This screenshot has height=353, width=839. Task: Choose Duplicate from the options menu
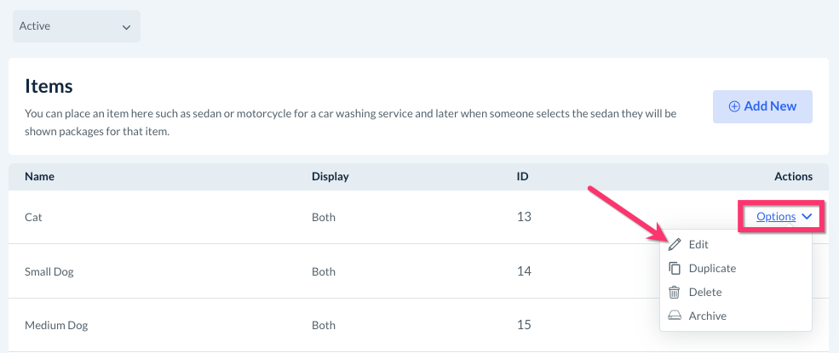712,268
